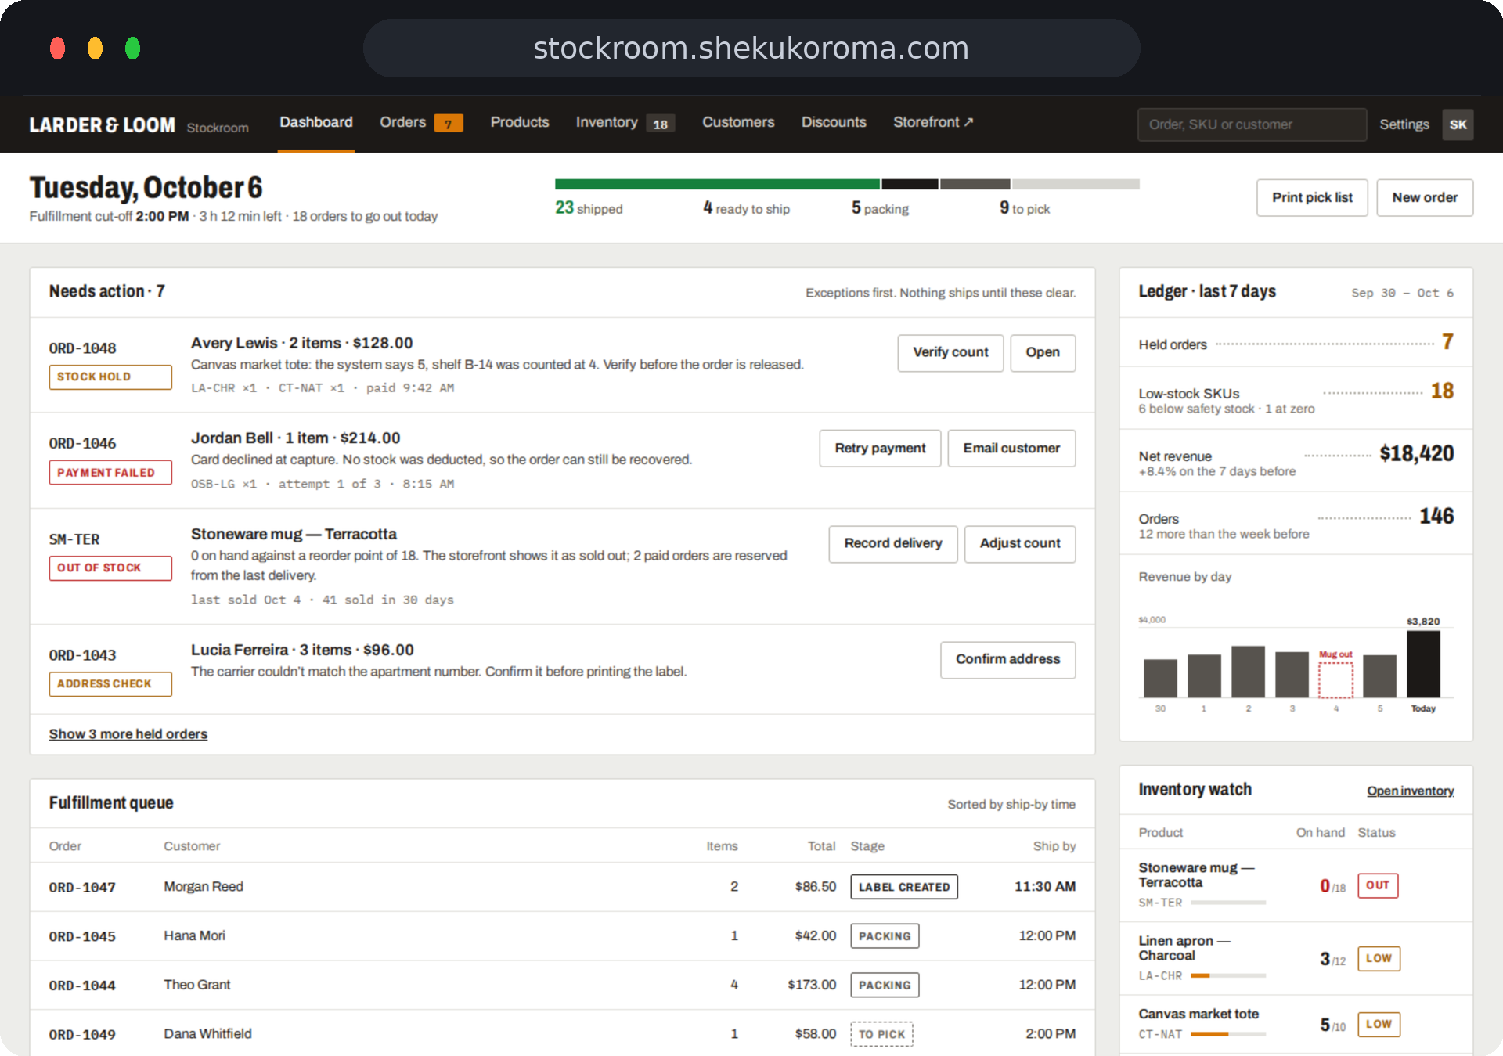Click the TO PICK badge for ORD-1049

pyautogui.click(x=881, y=1034)
